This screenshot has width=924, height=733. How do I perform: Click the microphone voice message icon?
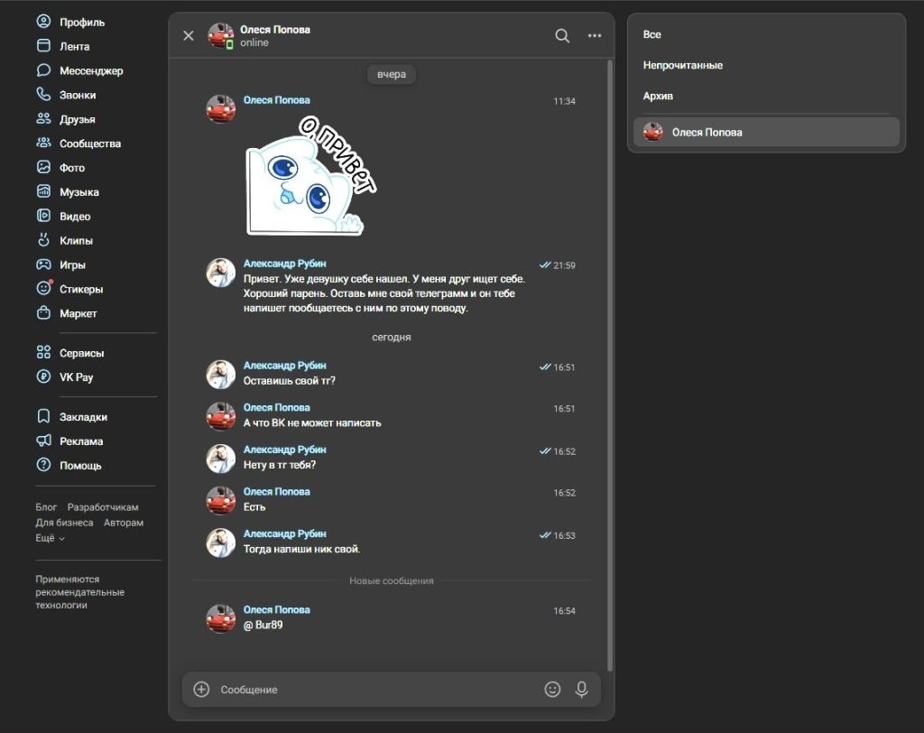582,690
